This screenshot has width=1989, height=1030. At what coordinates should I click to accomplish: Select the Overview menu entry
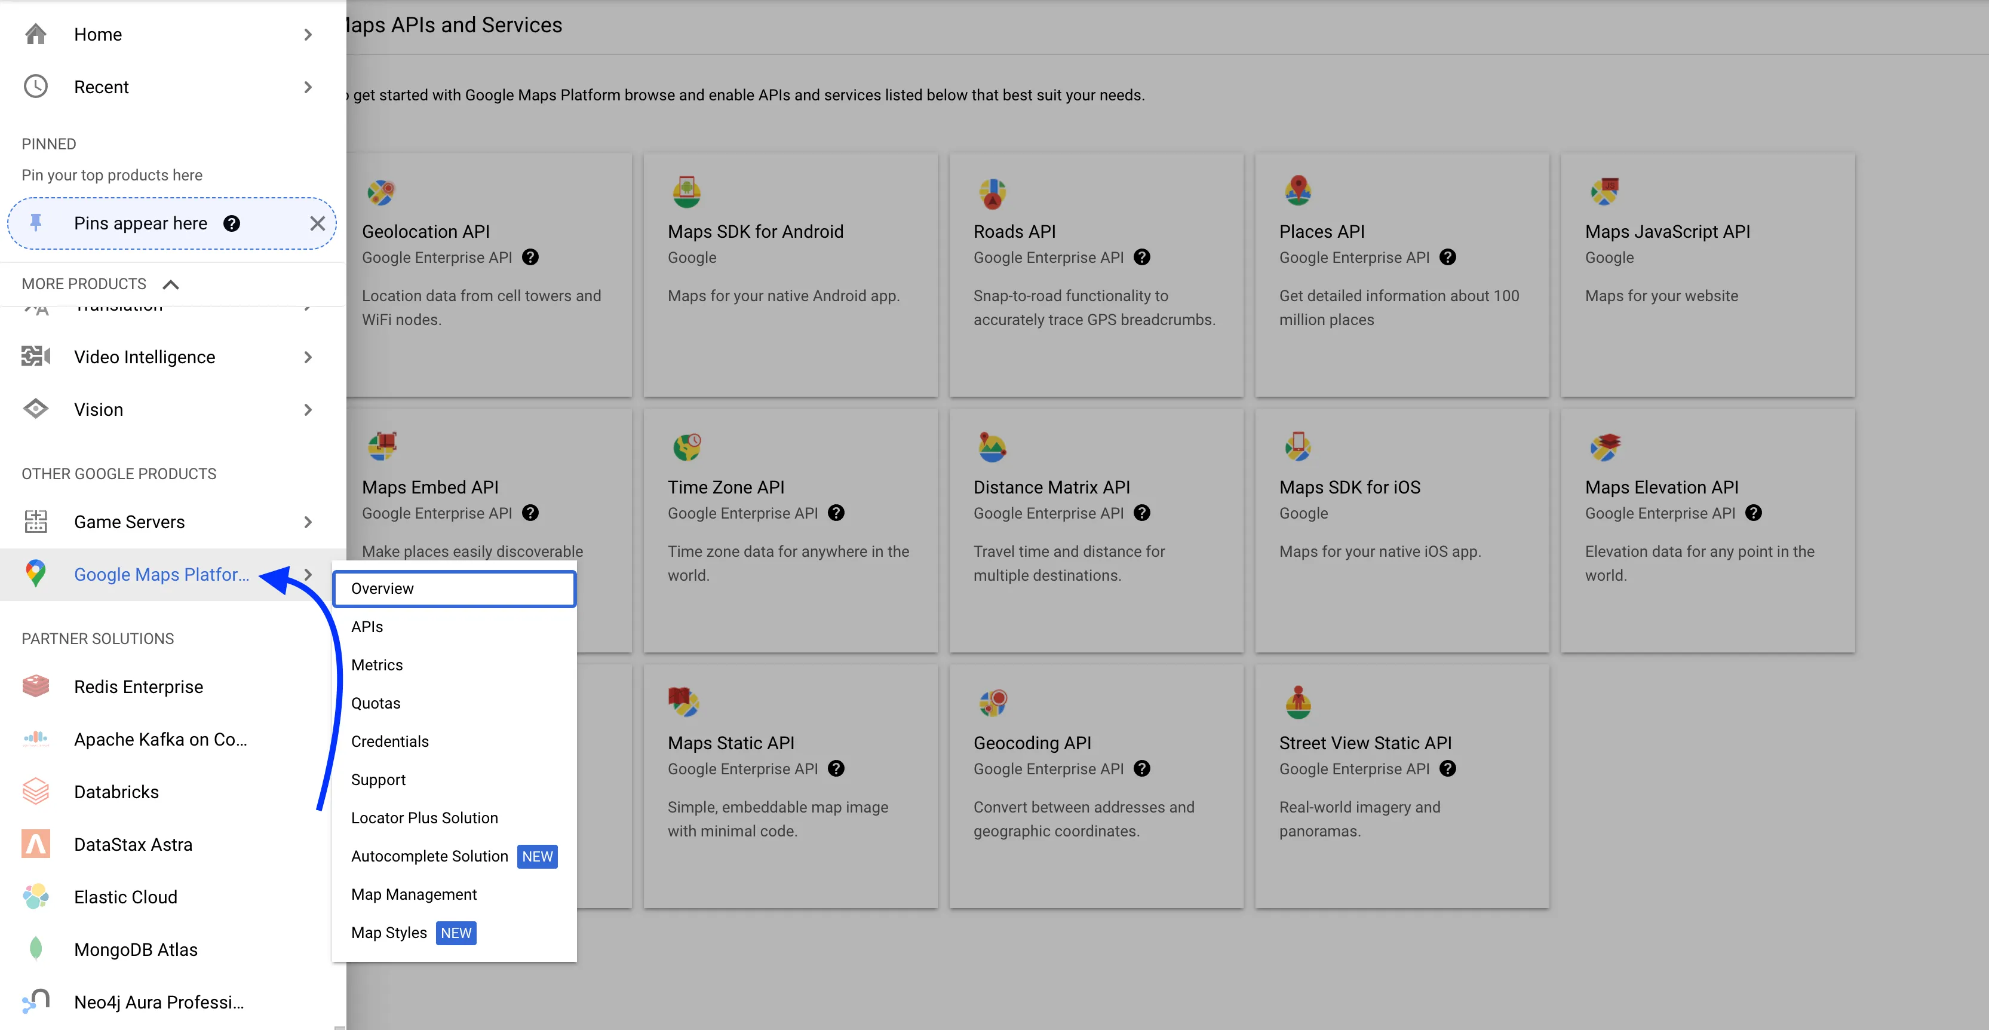click(x=382, y=587)
